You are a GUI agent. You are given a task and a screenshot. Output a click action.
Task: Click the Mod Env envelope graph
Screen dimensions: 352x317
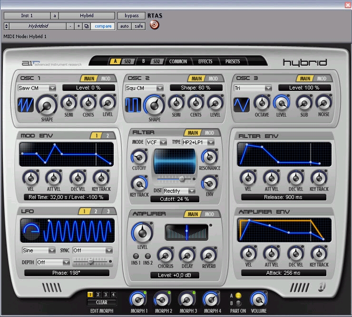point(67,154)
